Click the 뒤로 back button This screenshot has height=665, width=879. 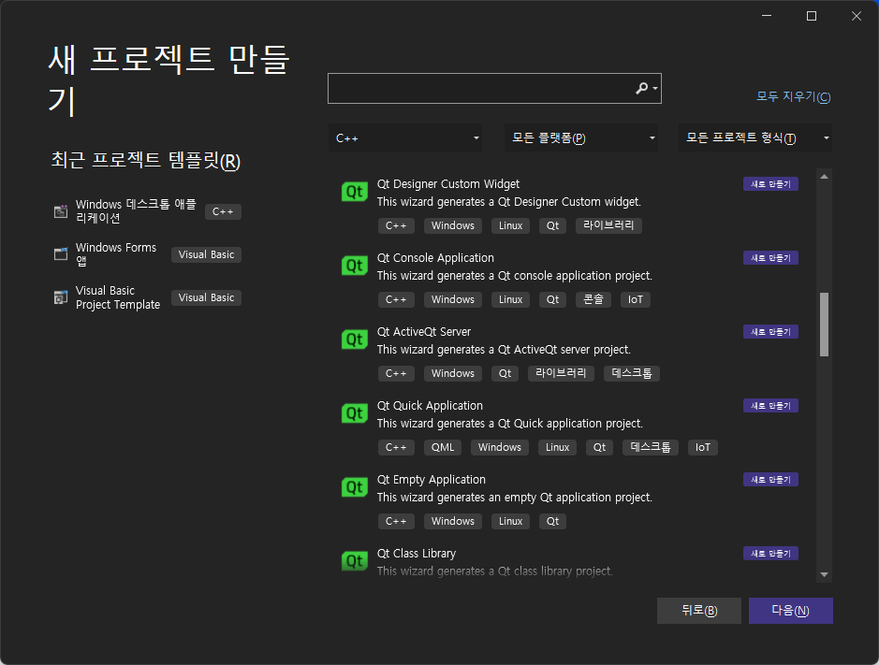699,610
